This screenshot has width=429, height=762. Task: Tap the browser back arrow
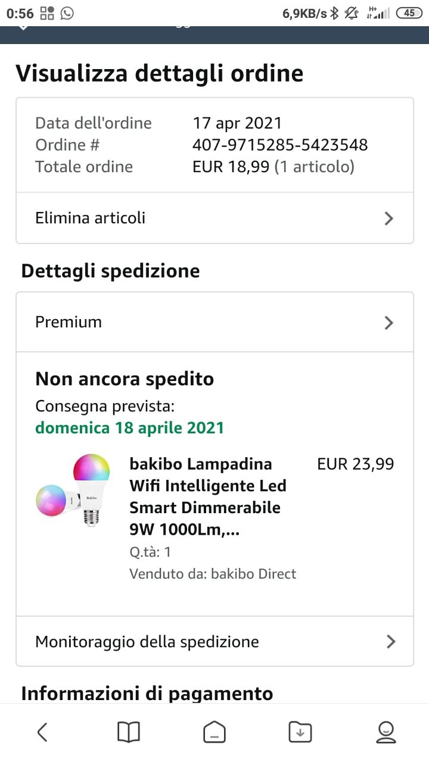(x=42, y=732)
